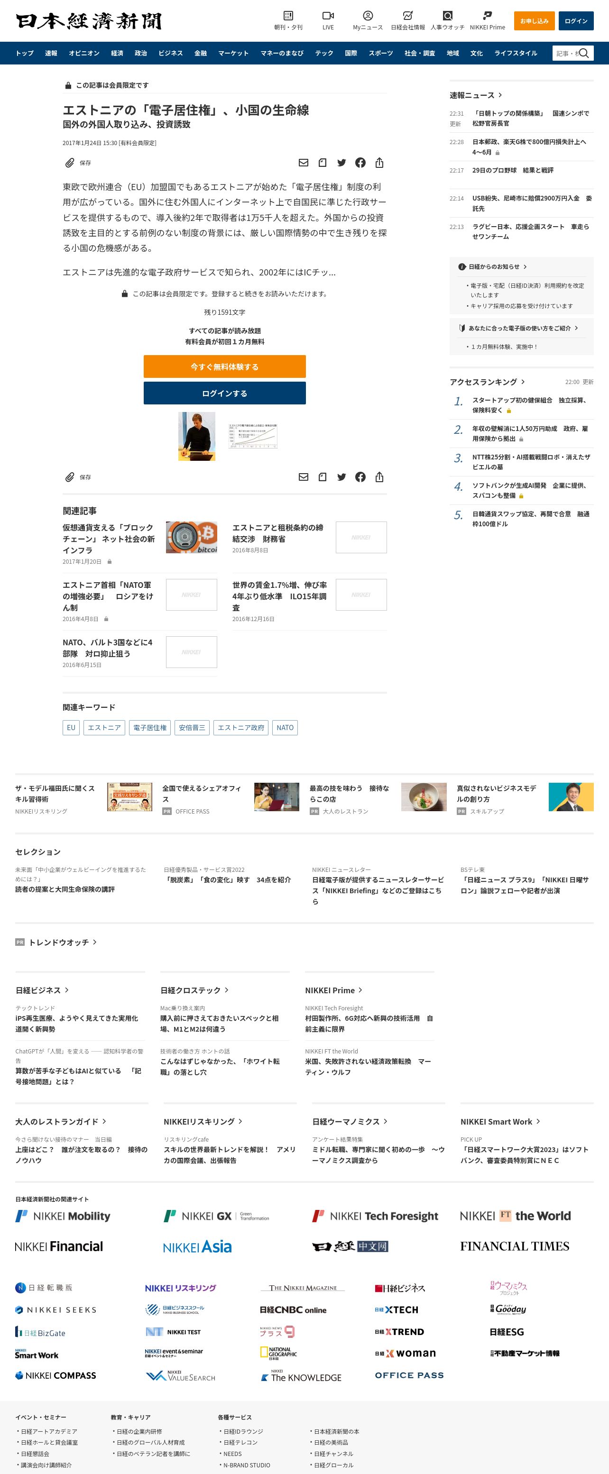Image resolution: width=609 pixels, height=1474 pixels.
Task: Select the NATO keyword tag
Action: click(x=285, y=728)
